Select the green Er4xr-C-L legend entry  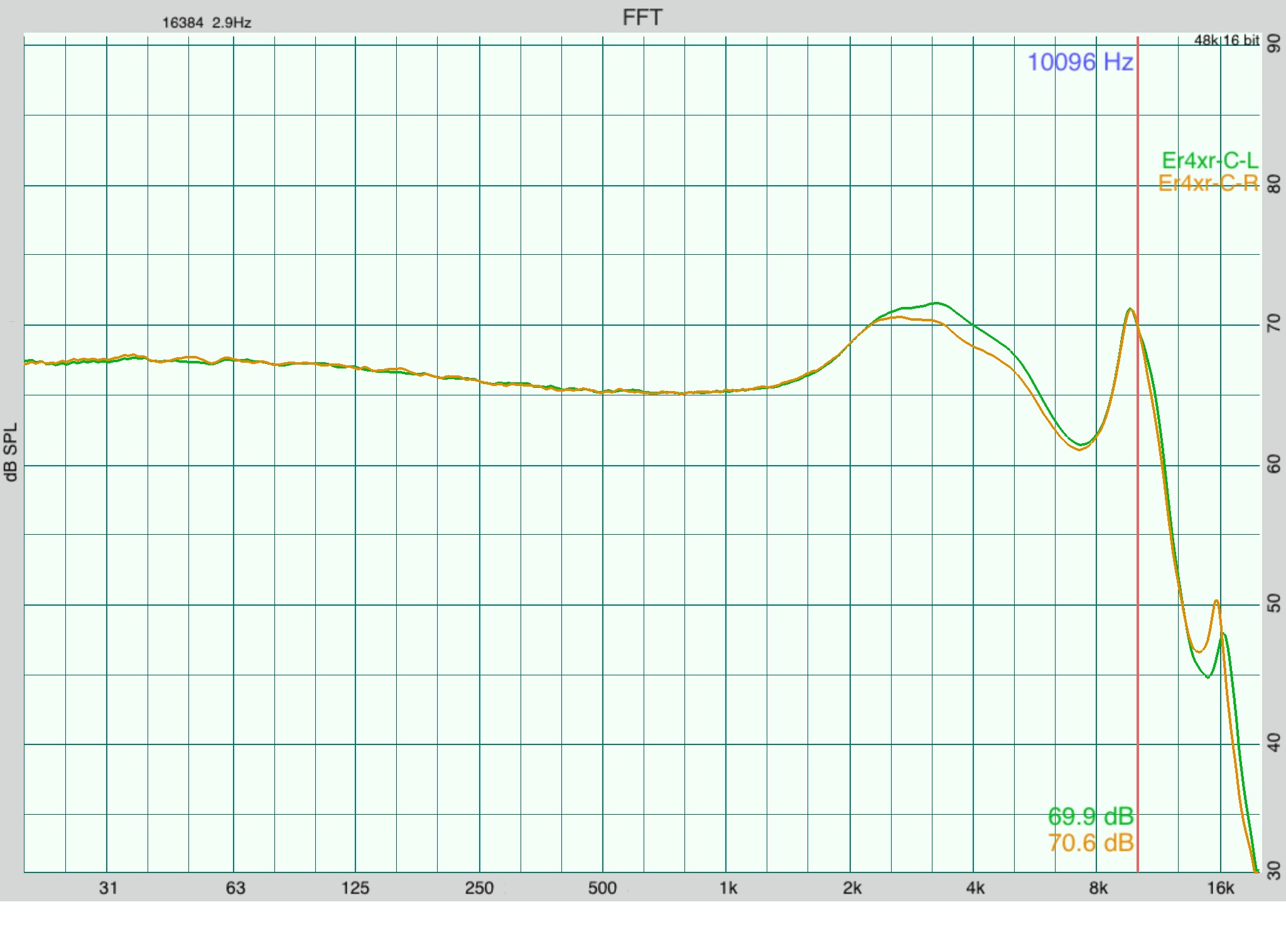coord(1209,161)
